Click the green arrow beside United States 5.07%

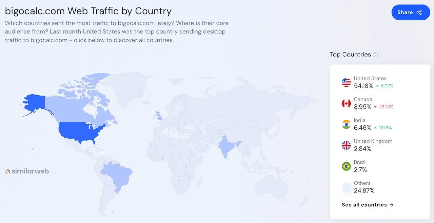pos(377,86)
